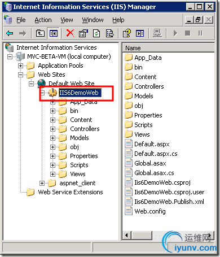
Task: Click the Refresh toolbar icon
Action: point(96,33)
